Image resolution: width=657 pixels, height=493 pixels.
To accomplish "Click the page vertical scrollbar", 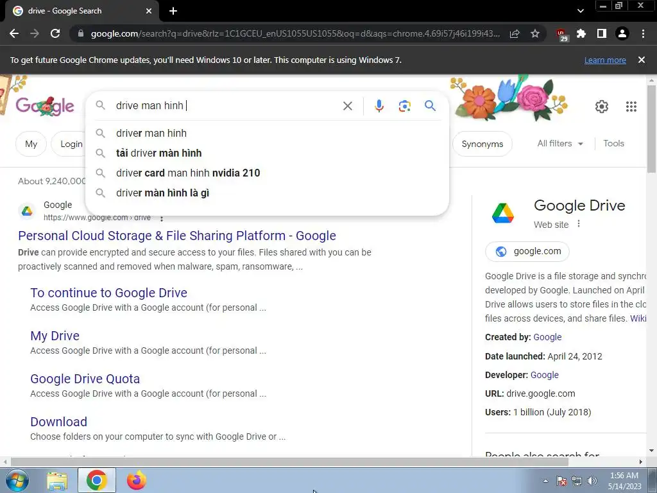I will pos(651,128).
